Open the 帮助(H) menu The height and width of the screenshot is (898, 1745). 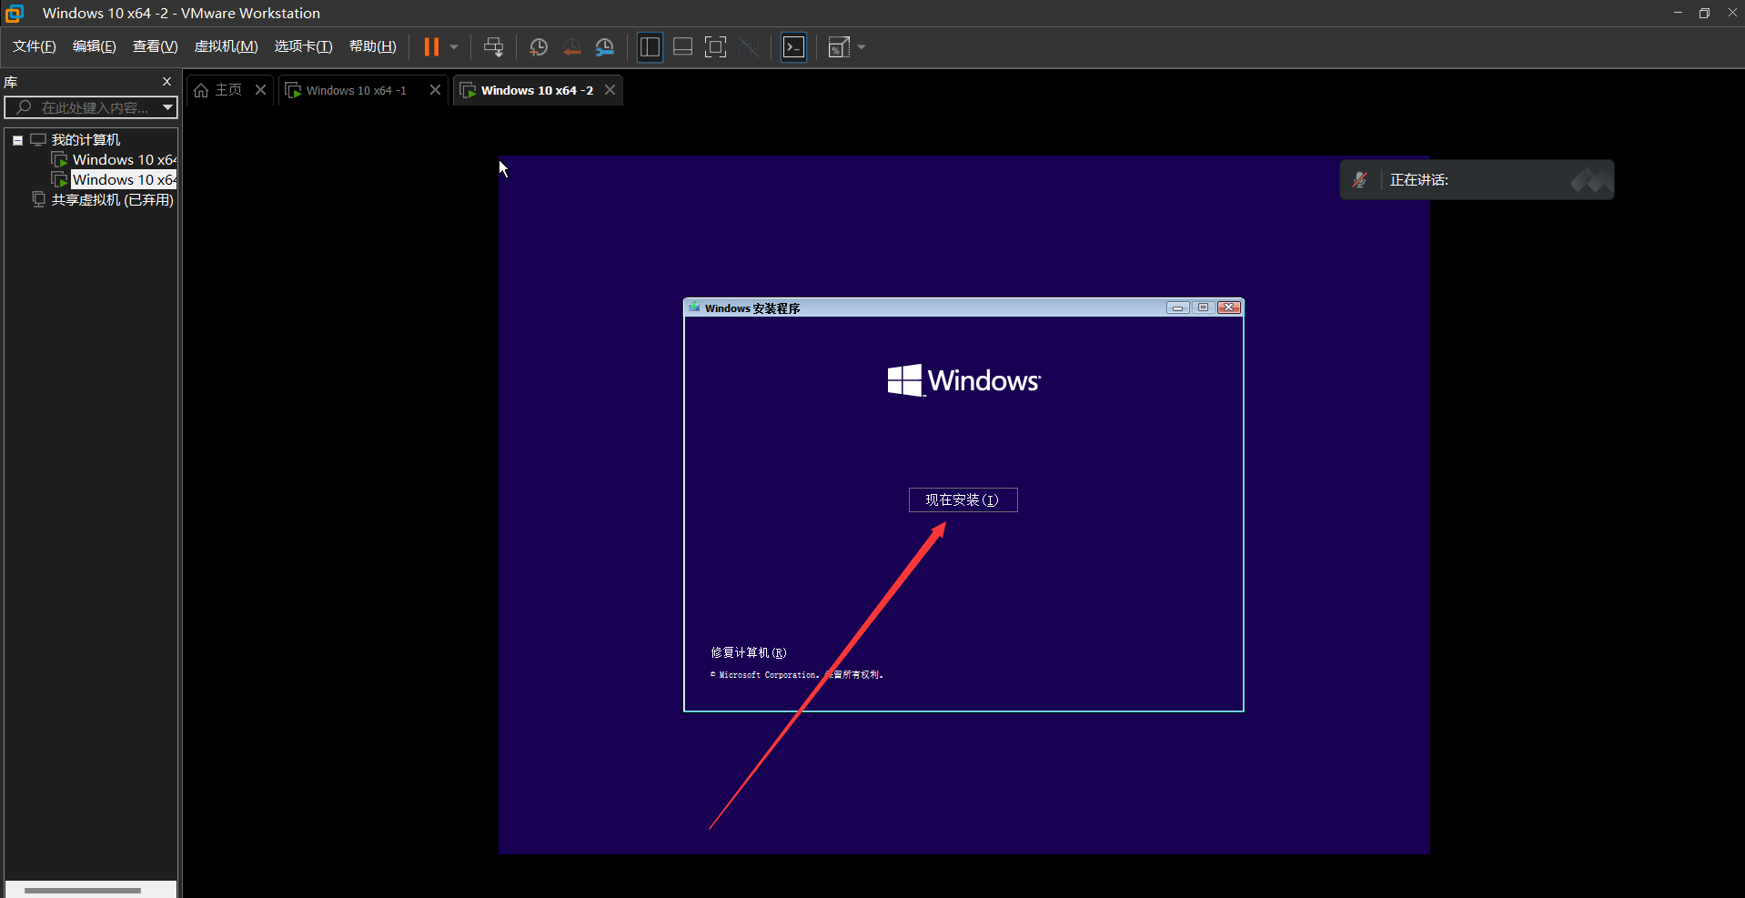[372, 46]
